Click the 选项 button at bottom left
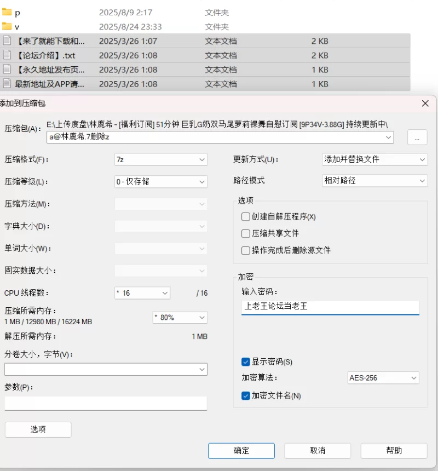The width and height of the screenshot is (438, 471). [x=38, y=429]
